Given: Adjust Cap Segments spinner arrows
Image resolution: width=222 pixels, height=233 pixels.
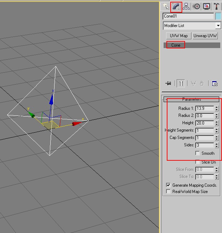Looking at the screenshot, I should (217, 138).
